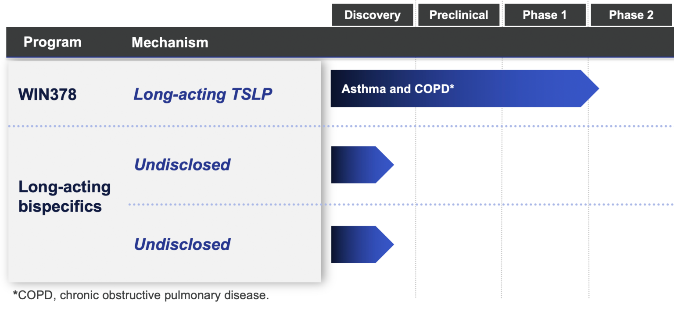Viewport: 674px width, 322px height.
Task: Switch to the Preclinical stage tab
Action: 459,15
